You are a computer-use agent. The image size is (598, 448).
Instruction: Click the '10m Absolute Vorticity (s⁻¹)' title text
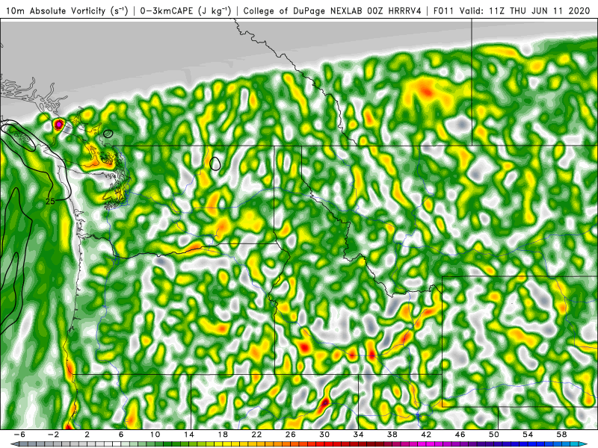pyautogui.click(x=67, y=10)
